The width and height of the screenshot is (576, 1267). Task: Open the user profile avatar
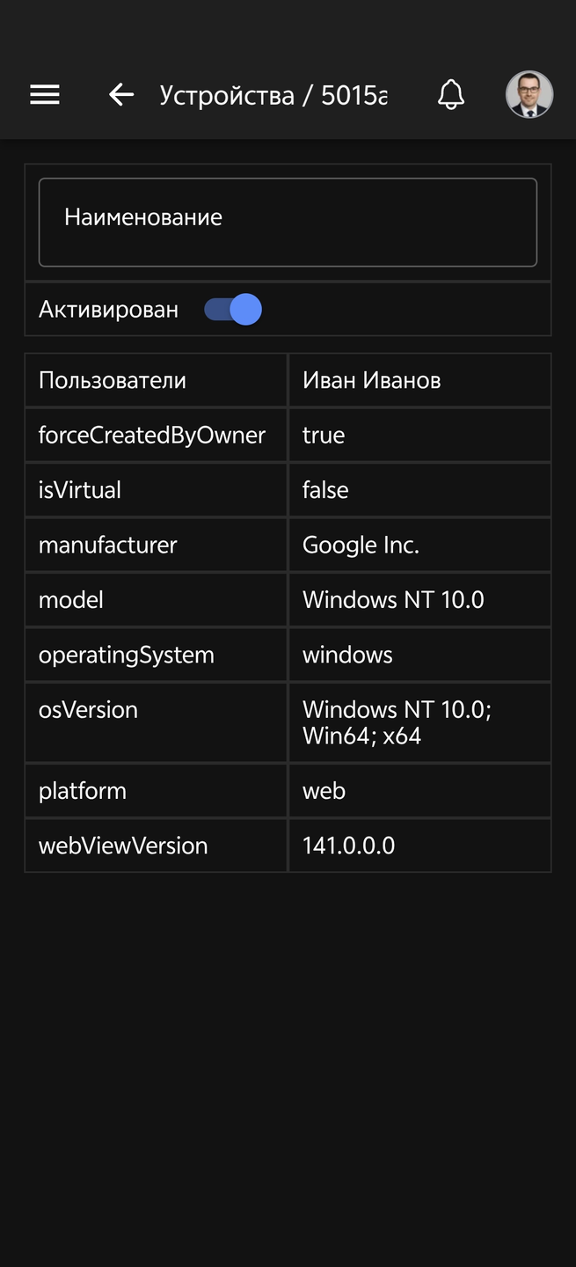(529, 94)
